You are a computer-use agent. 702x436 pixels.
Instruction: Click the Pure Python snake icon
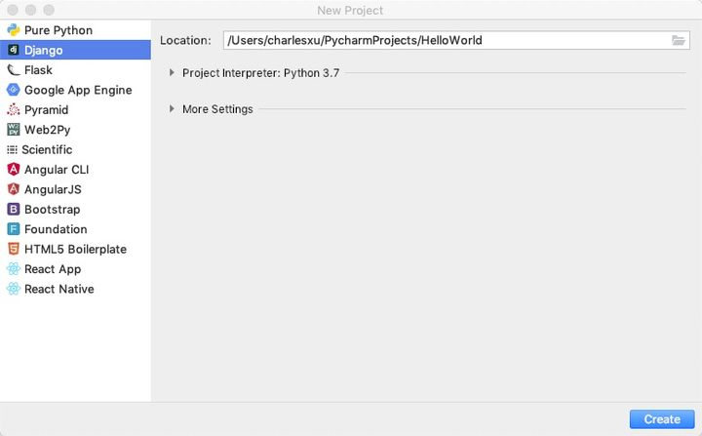[x=14, y=30]
